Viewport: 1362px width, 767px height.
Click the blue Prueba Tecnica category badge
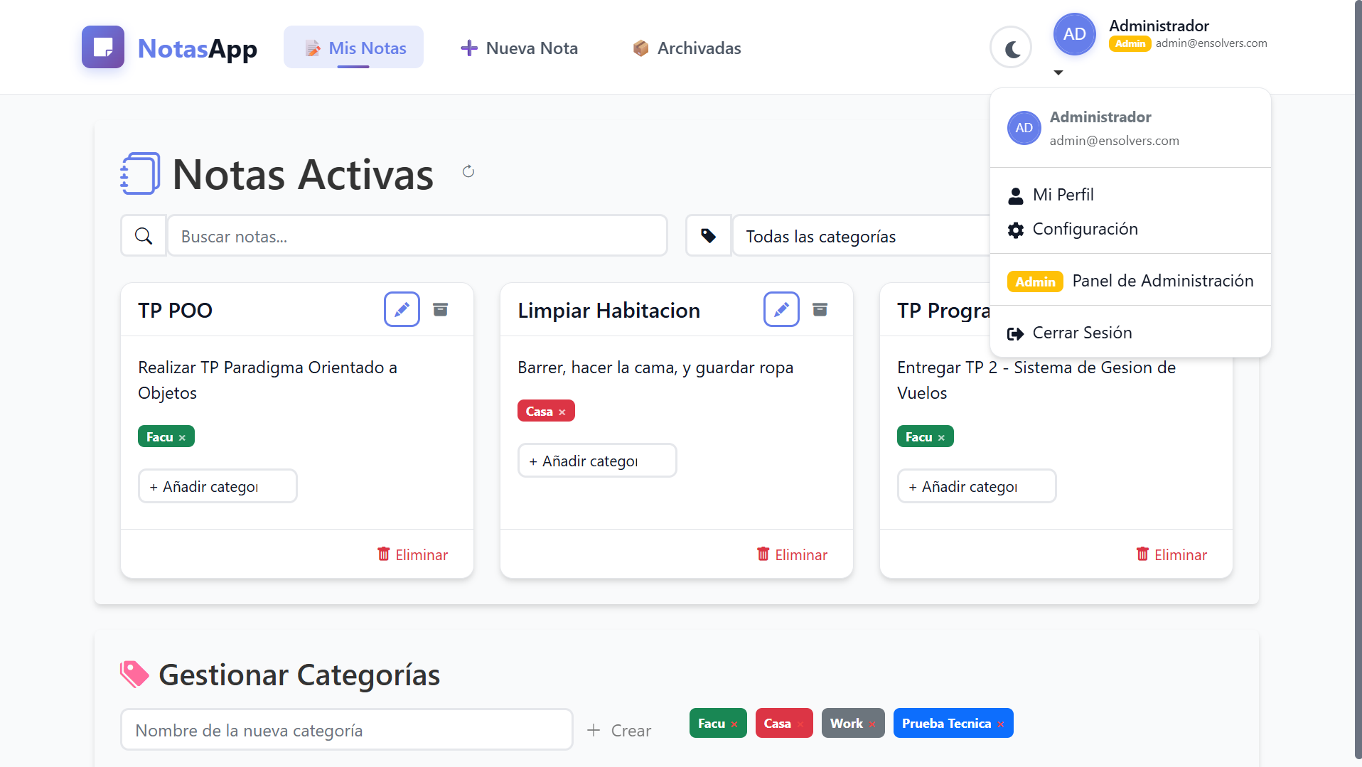(x=945, y=724)
